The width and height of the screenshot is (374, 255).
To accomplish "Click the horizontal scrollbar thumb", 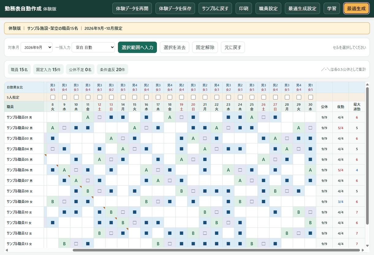I will click(216, 250).
